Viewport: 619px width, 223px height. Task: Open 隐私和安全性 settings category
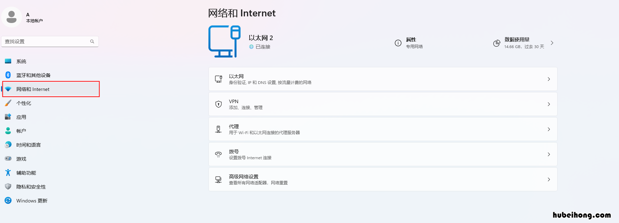tap(51, 187)
